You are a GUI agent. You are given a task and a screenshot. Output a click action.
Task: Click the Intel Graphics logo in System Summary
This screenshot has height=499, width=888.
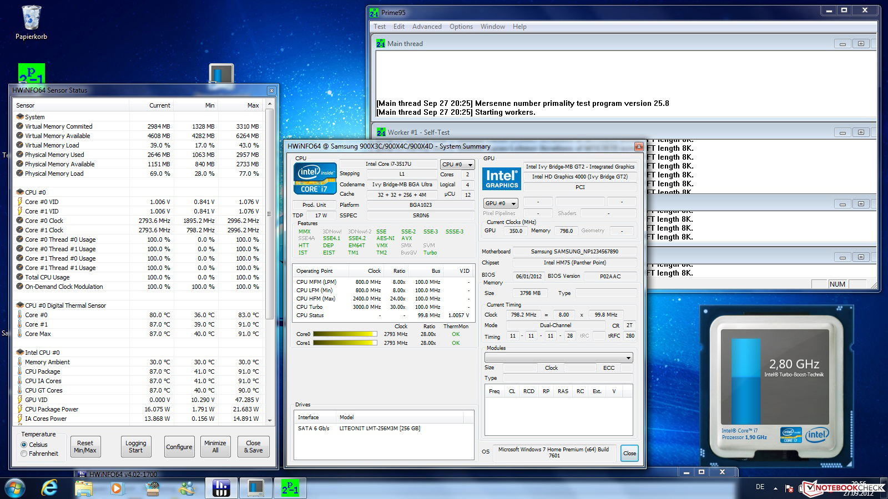point(502,178)
